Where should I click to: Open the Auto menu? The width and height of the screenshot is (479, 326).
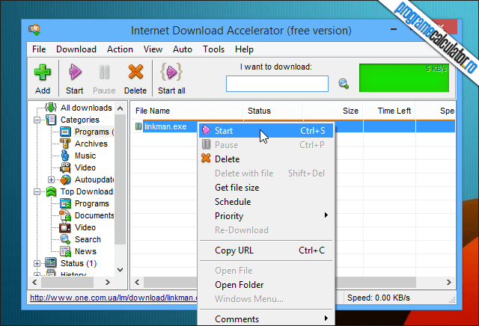[183, 49]
